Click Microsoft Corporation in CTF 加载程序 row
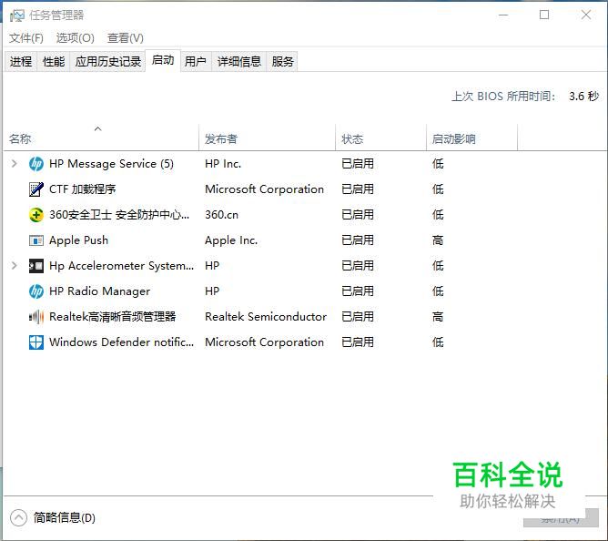This screenshot has width=608, height=541. 265,189
